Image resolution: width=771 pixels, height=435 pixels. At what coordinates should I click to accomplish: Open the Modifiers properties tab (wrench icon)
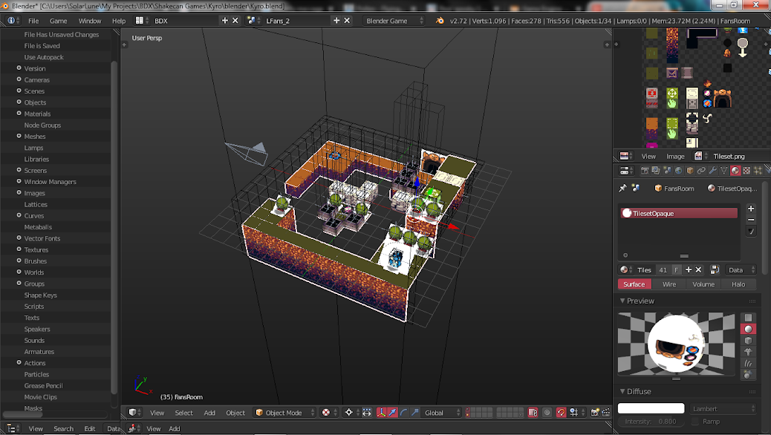(712, 171)
